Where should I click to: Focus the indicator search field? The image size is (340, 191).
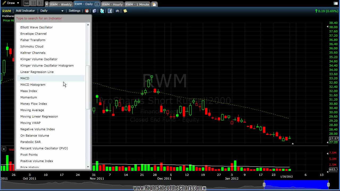pyautogui.click(x=53, y=18)
